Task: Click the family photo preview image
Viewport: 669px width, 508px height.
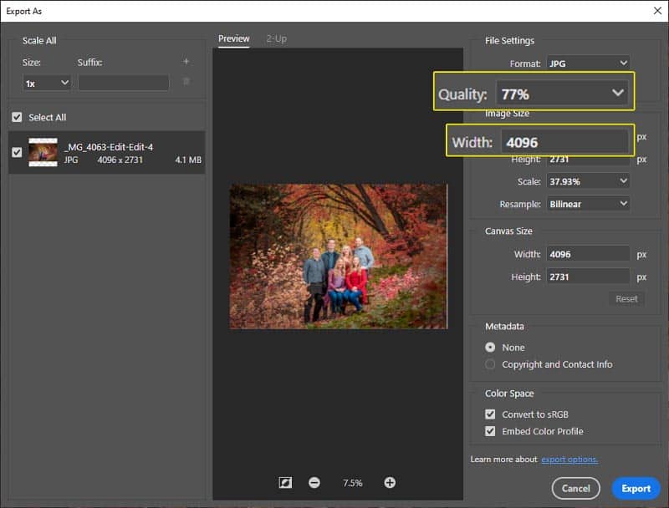Action: (339, 257)
